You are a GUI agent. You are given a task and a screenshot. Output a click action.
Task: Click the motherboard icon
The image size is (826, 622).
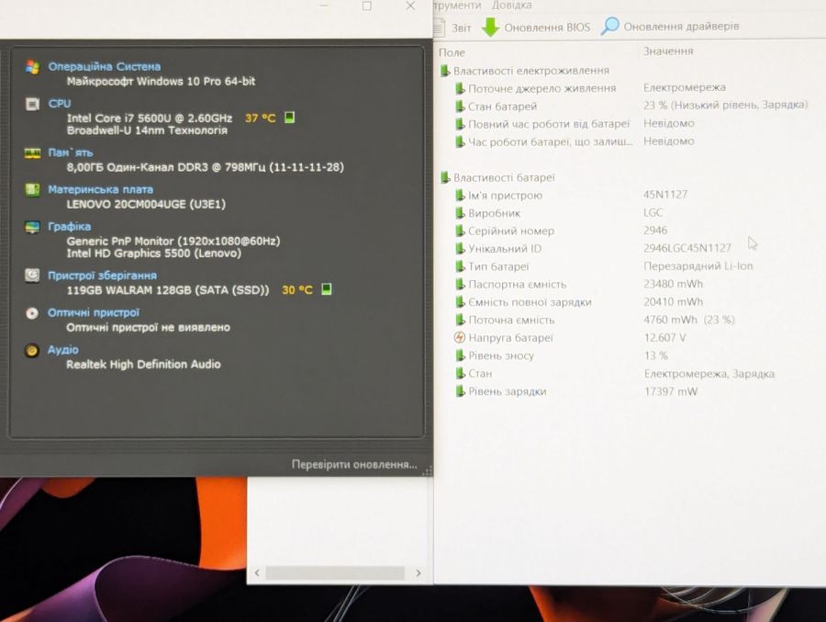[x=32, y=189]
